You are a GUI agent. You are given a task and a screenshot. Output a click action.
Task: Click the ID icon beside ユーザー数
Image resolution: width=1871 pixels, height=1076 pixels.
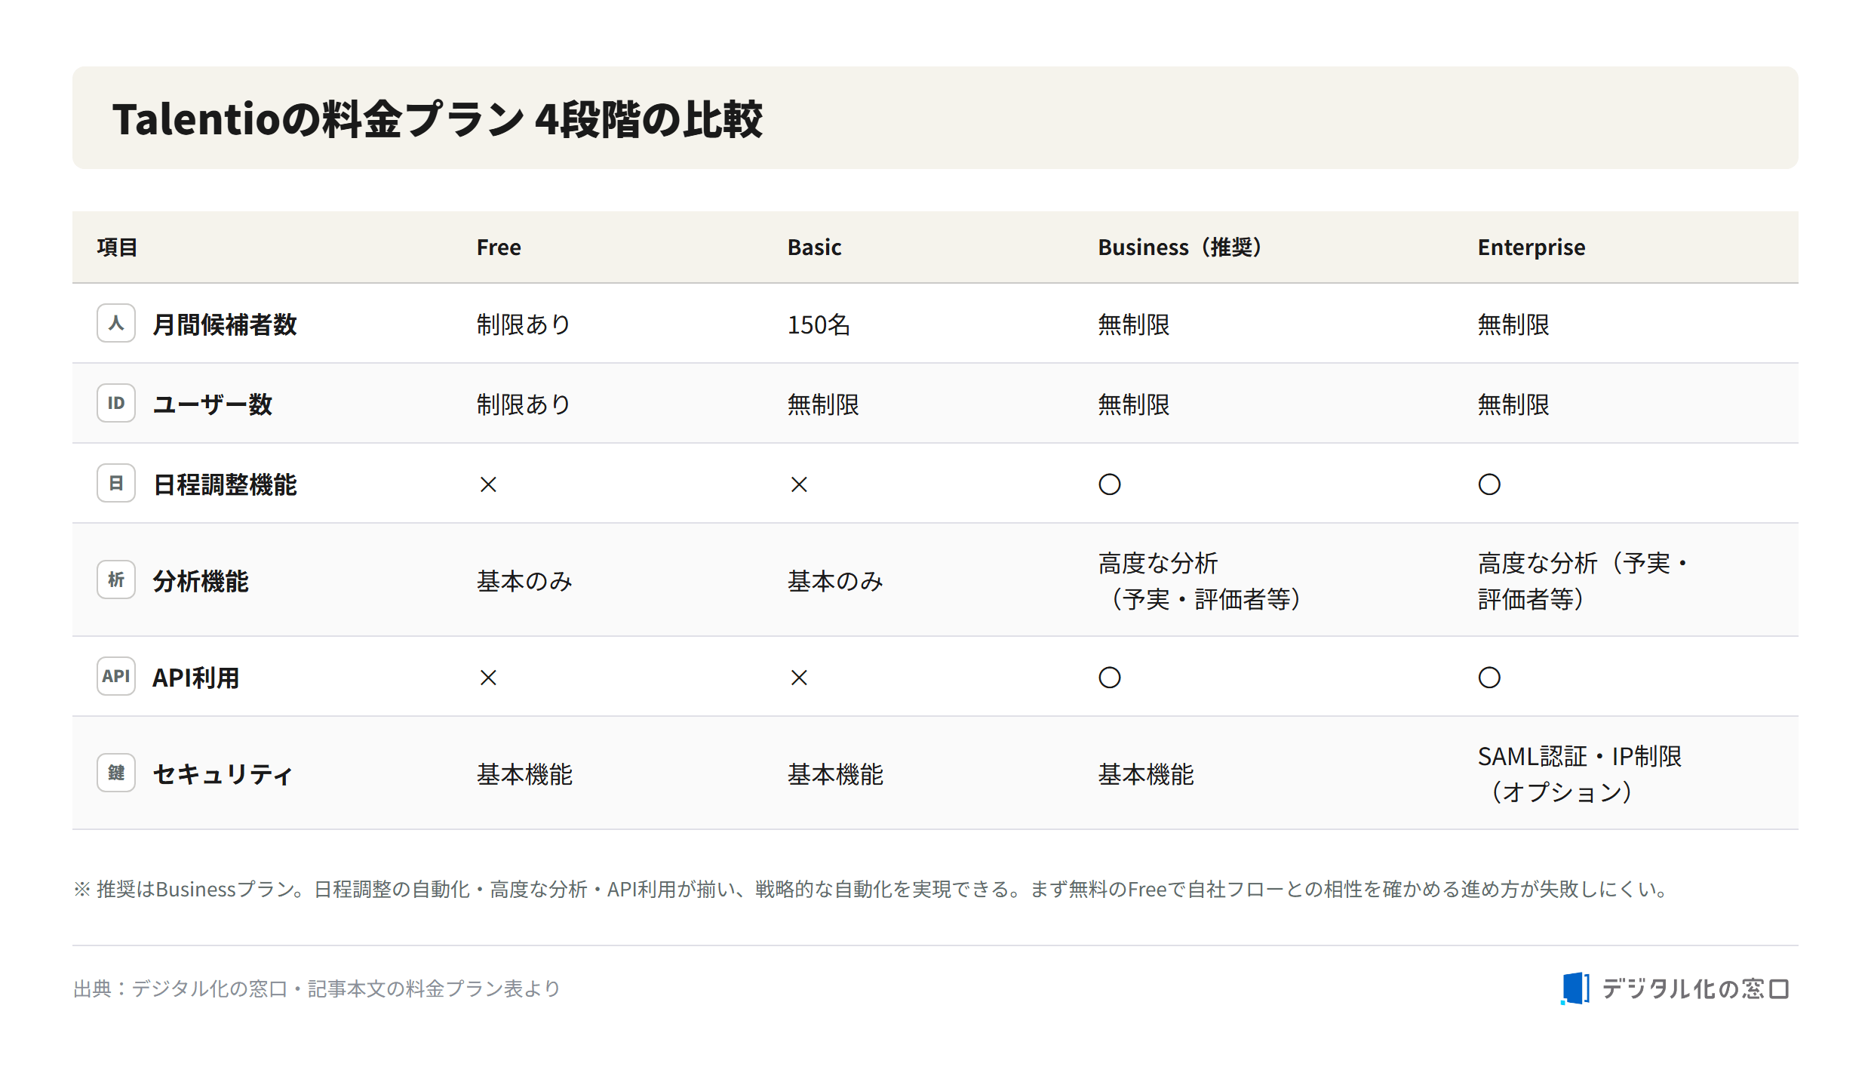coord(116,404)
